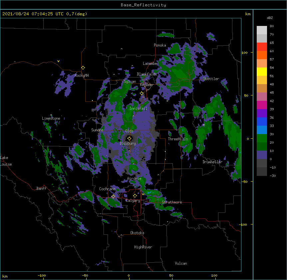Image resolution: width=287 pixels, height=280 pixels.
Task: Click the yellow V marker northwest of RockyMH
Action: click(x=58, y=61)
